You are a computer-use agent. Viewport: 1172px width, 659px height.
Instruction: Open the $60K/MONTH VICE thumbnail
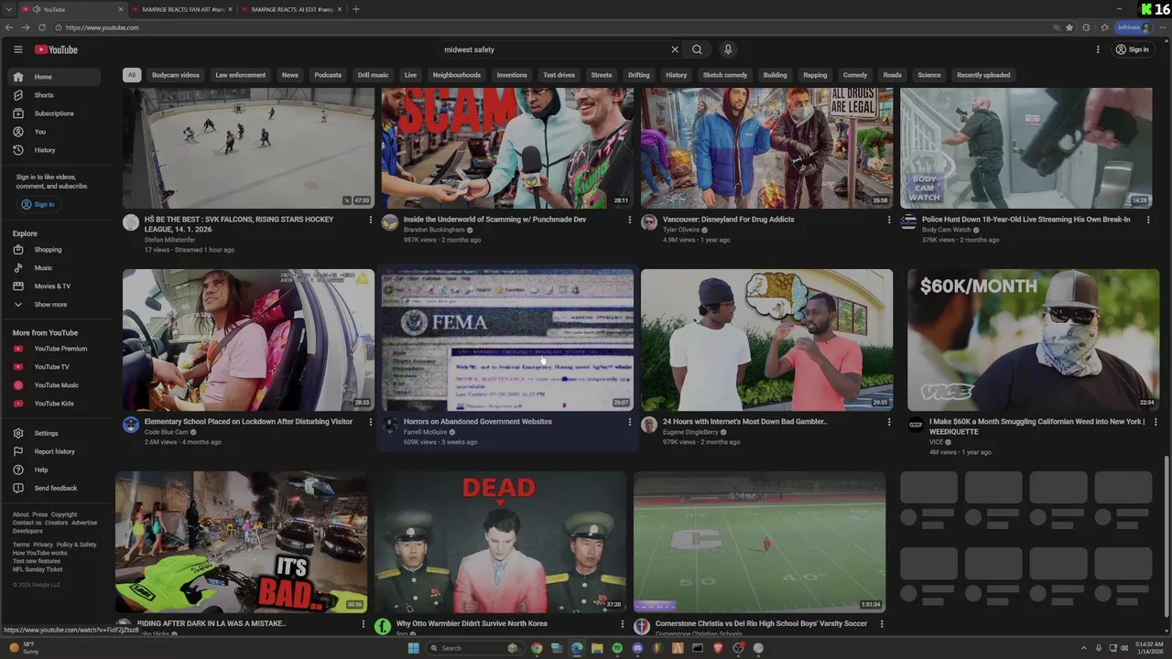click(1033, 340)
